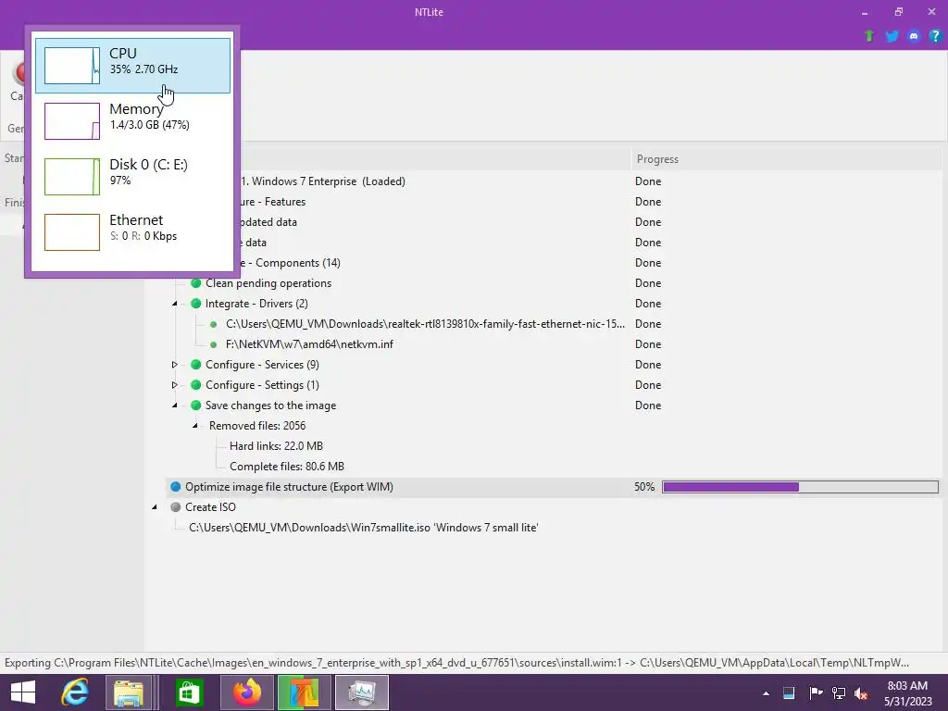Click the bullet beside the realtek driver path
Image resolution: width=948 pixels, height=711 pixels.
pos(214,324)
